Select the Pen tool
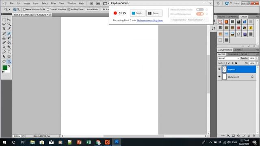The width and height of the screenshot is (260, 146). (x=4, y=52)
